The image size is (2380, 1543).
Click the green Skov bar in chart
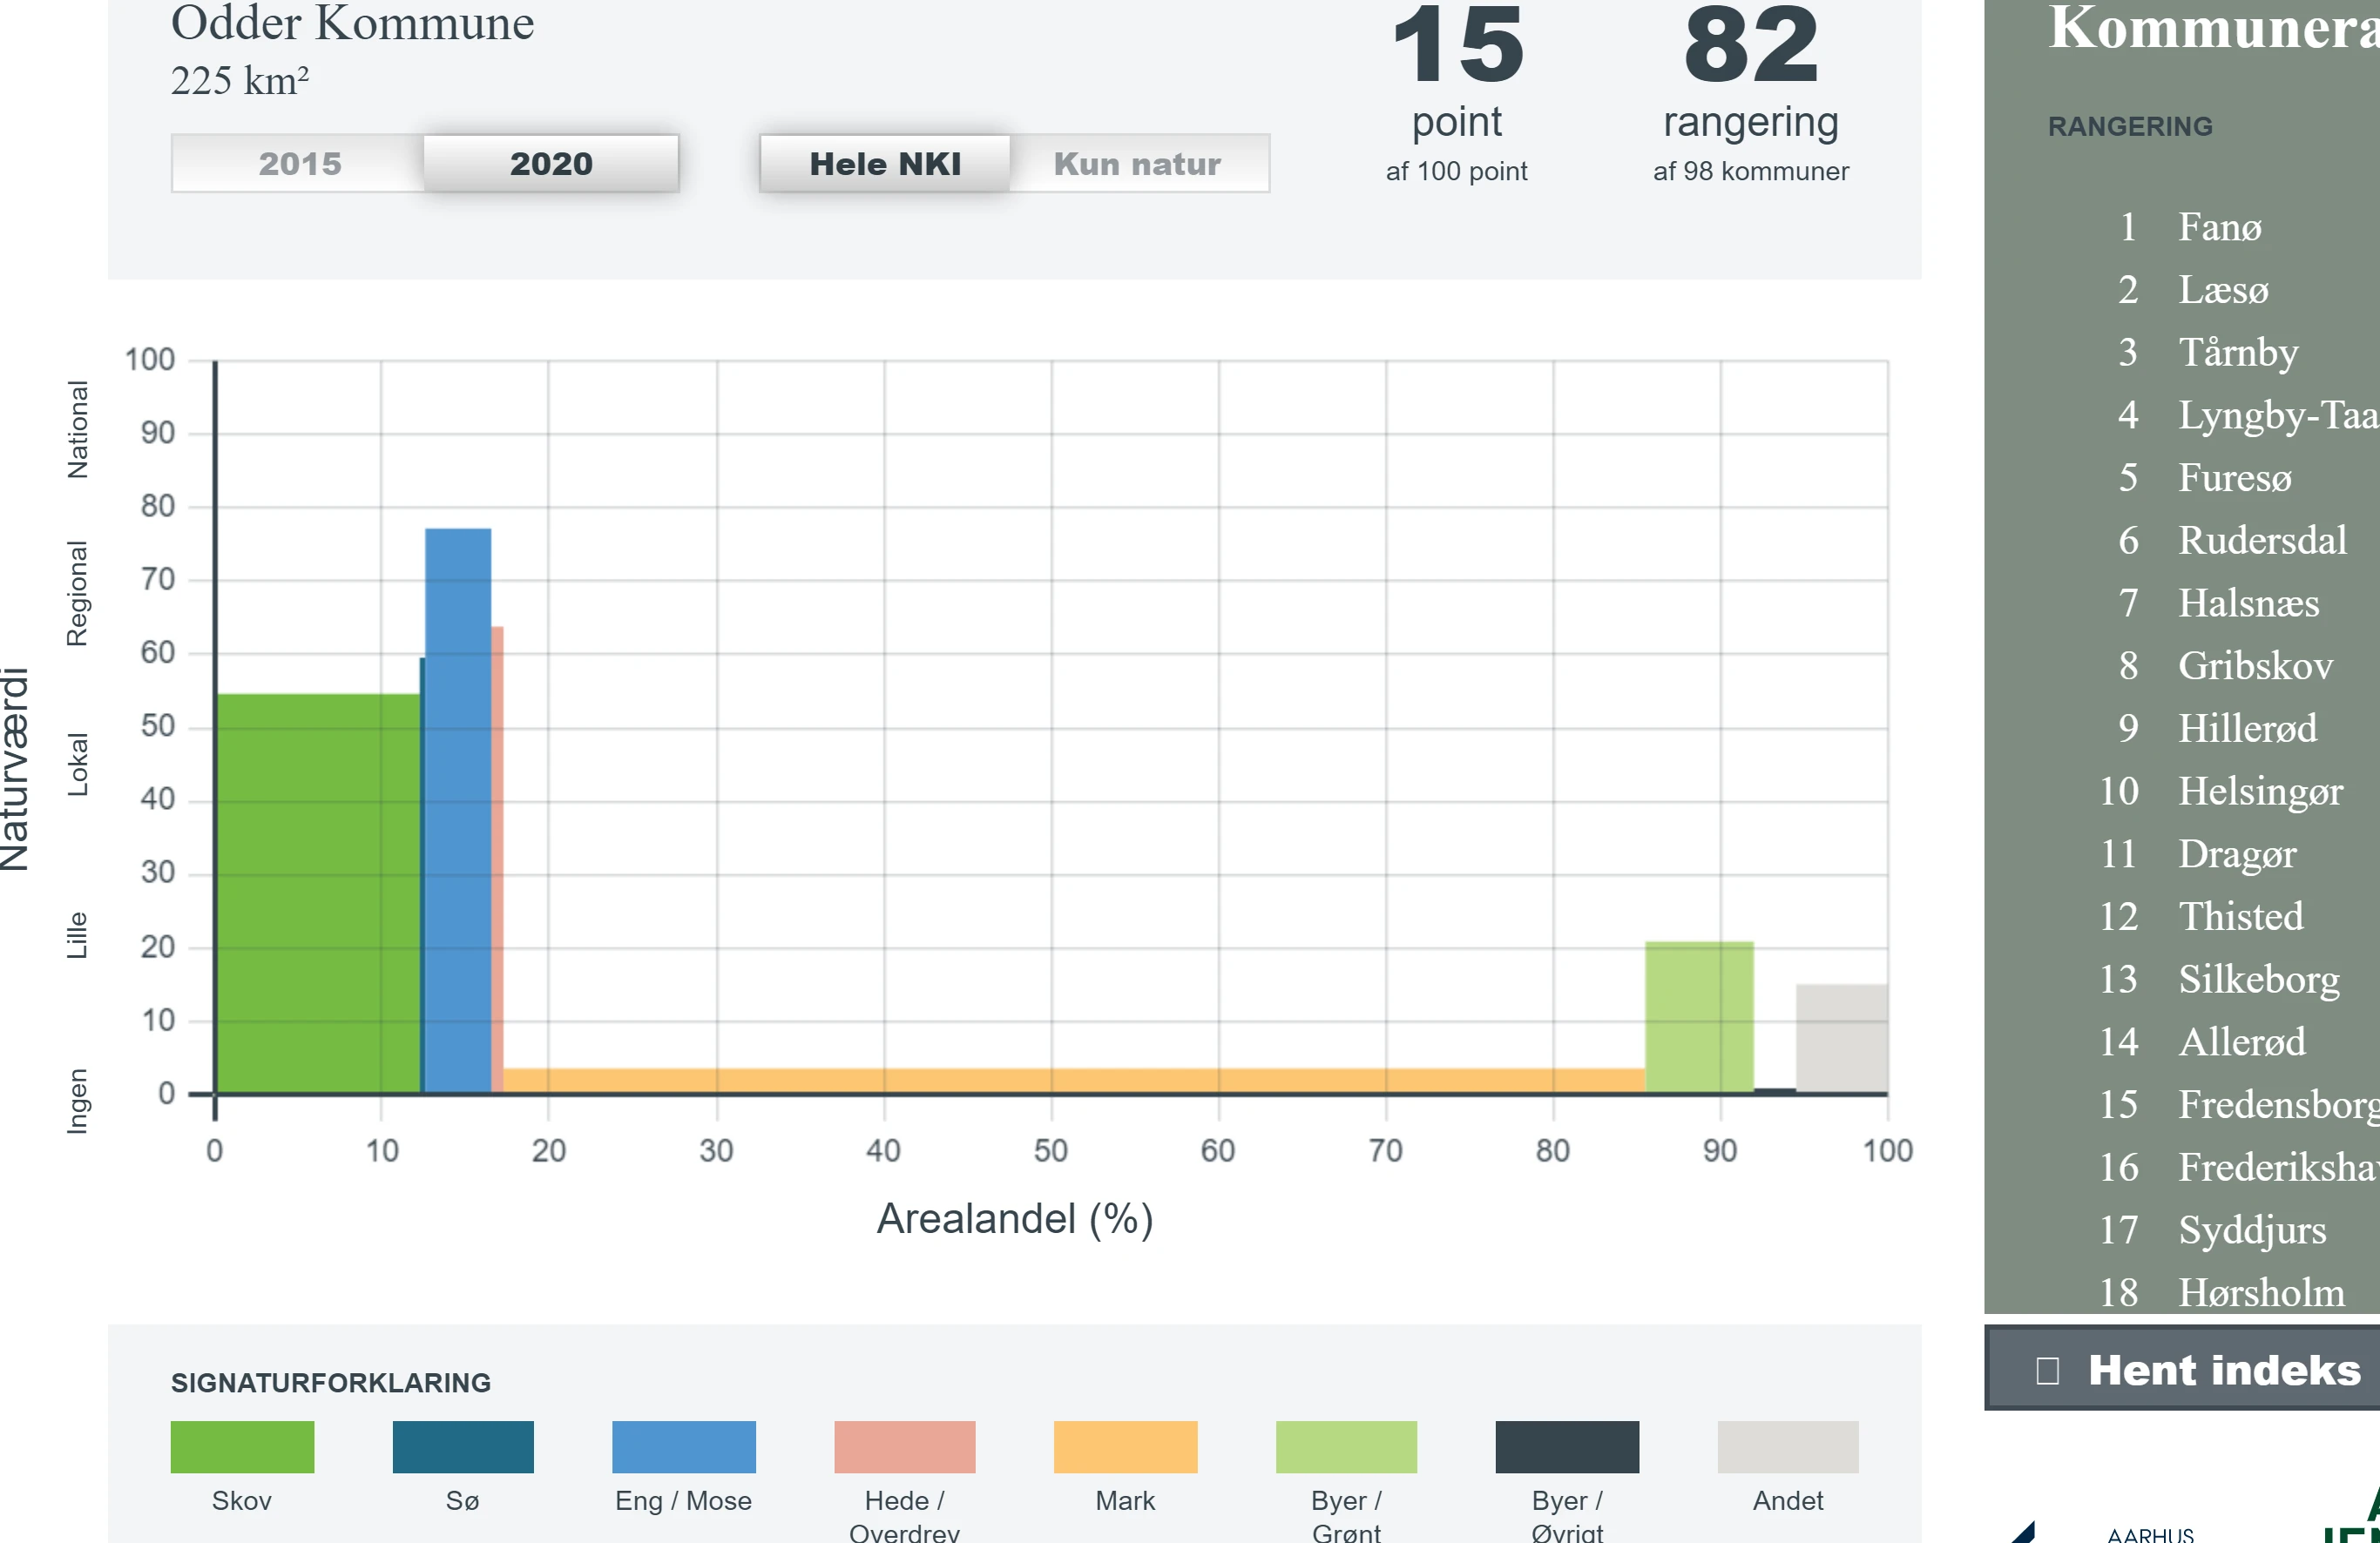click(x=318, y=893)
